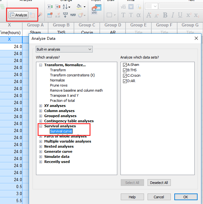Click the OK button
This screenshot has width=203, height=204.
(x=185, y=197)
